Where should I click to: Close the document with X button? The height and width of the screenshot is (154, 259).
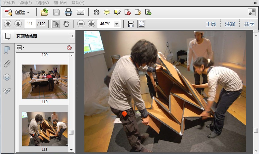[255, 3]
